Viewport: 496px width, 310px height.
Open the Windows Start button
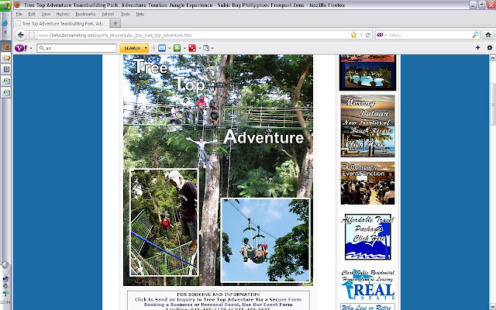tap(6, 5)
